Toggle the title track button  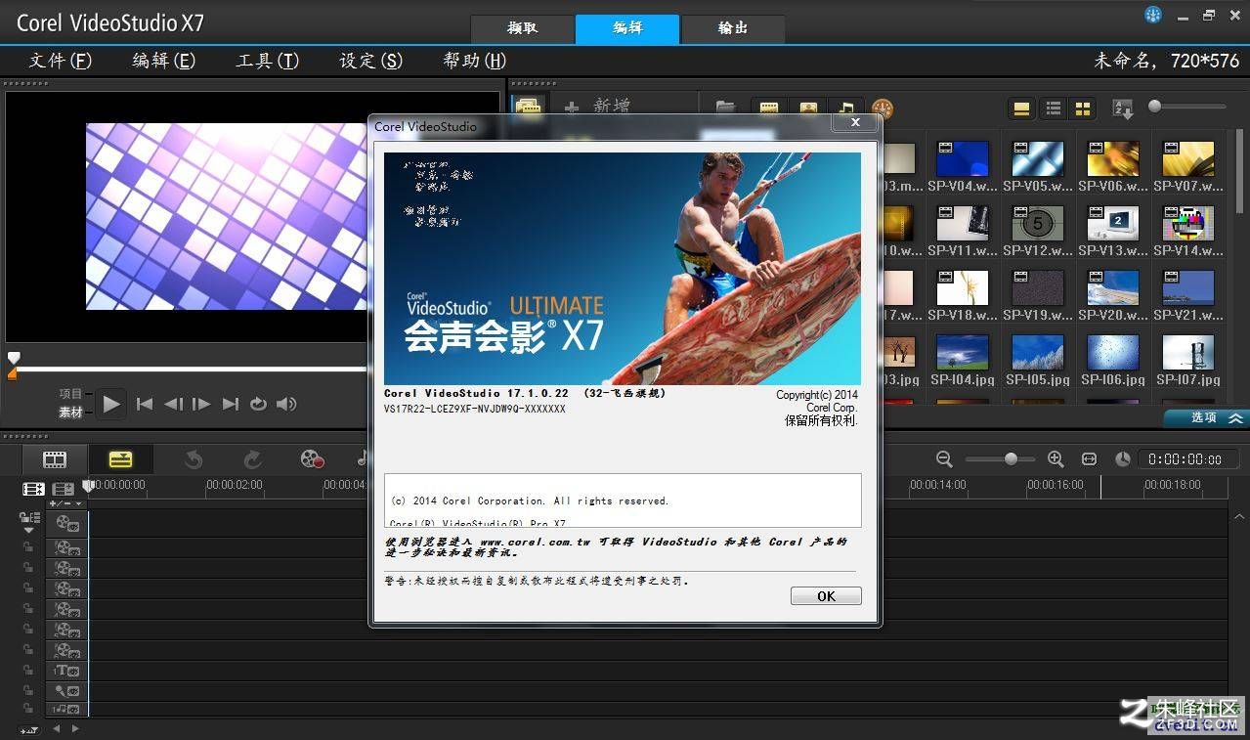[x=67, y=671]
